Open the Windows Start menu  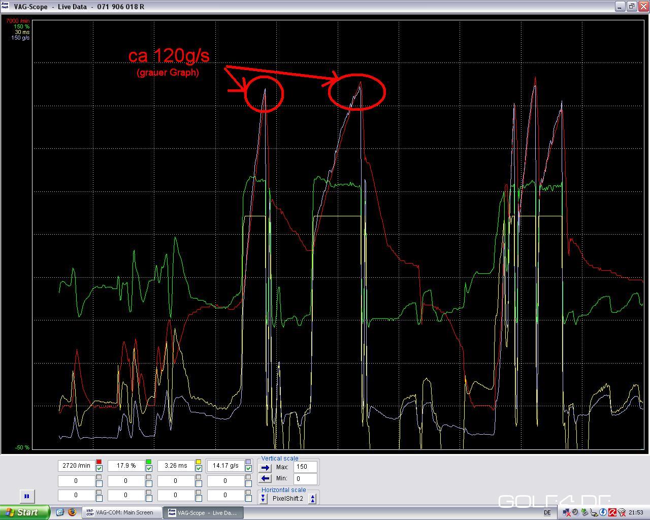(25, 512)
